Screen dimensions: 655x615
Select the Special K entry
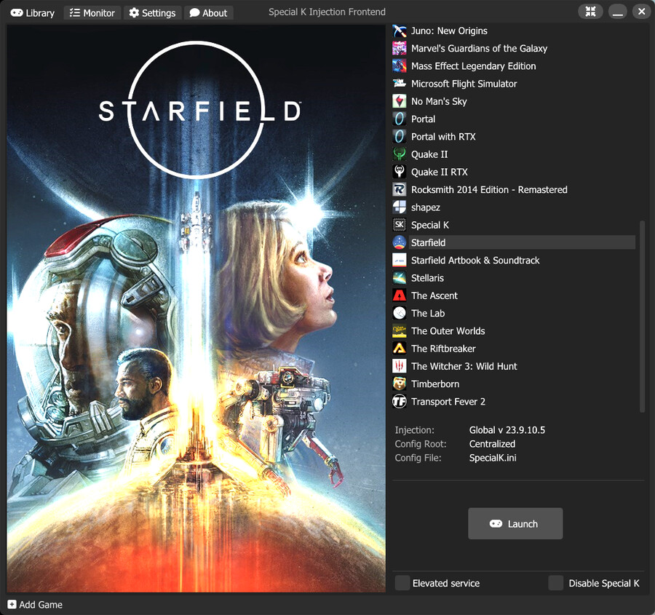point(430,225)
